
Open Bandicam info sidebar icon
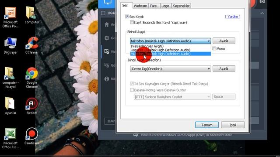click(107, 78)
